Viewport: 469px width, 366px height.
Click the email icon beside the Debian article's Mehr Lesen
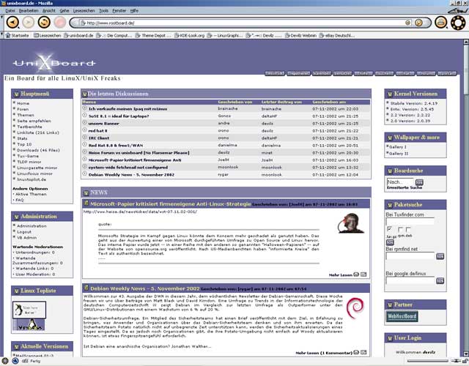pyautogui.click(x=363, y=352)
